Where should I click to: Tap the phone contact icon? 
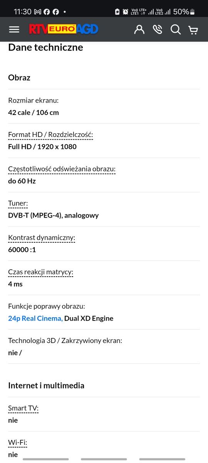click(x=158, y=29)
